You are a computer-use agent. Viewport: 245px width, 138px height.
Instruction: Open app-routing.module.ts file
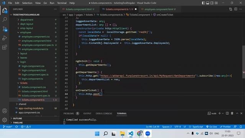(31, 108)
